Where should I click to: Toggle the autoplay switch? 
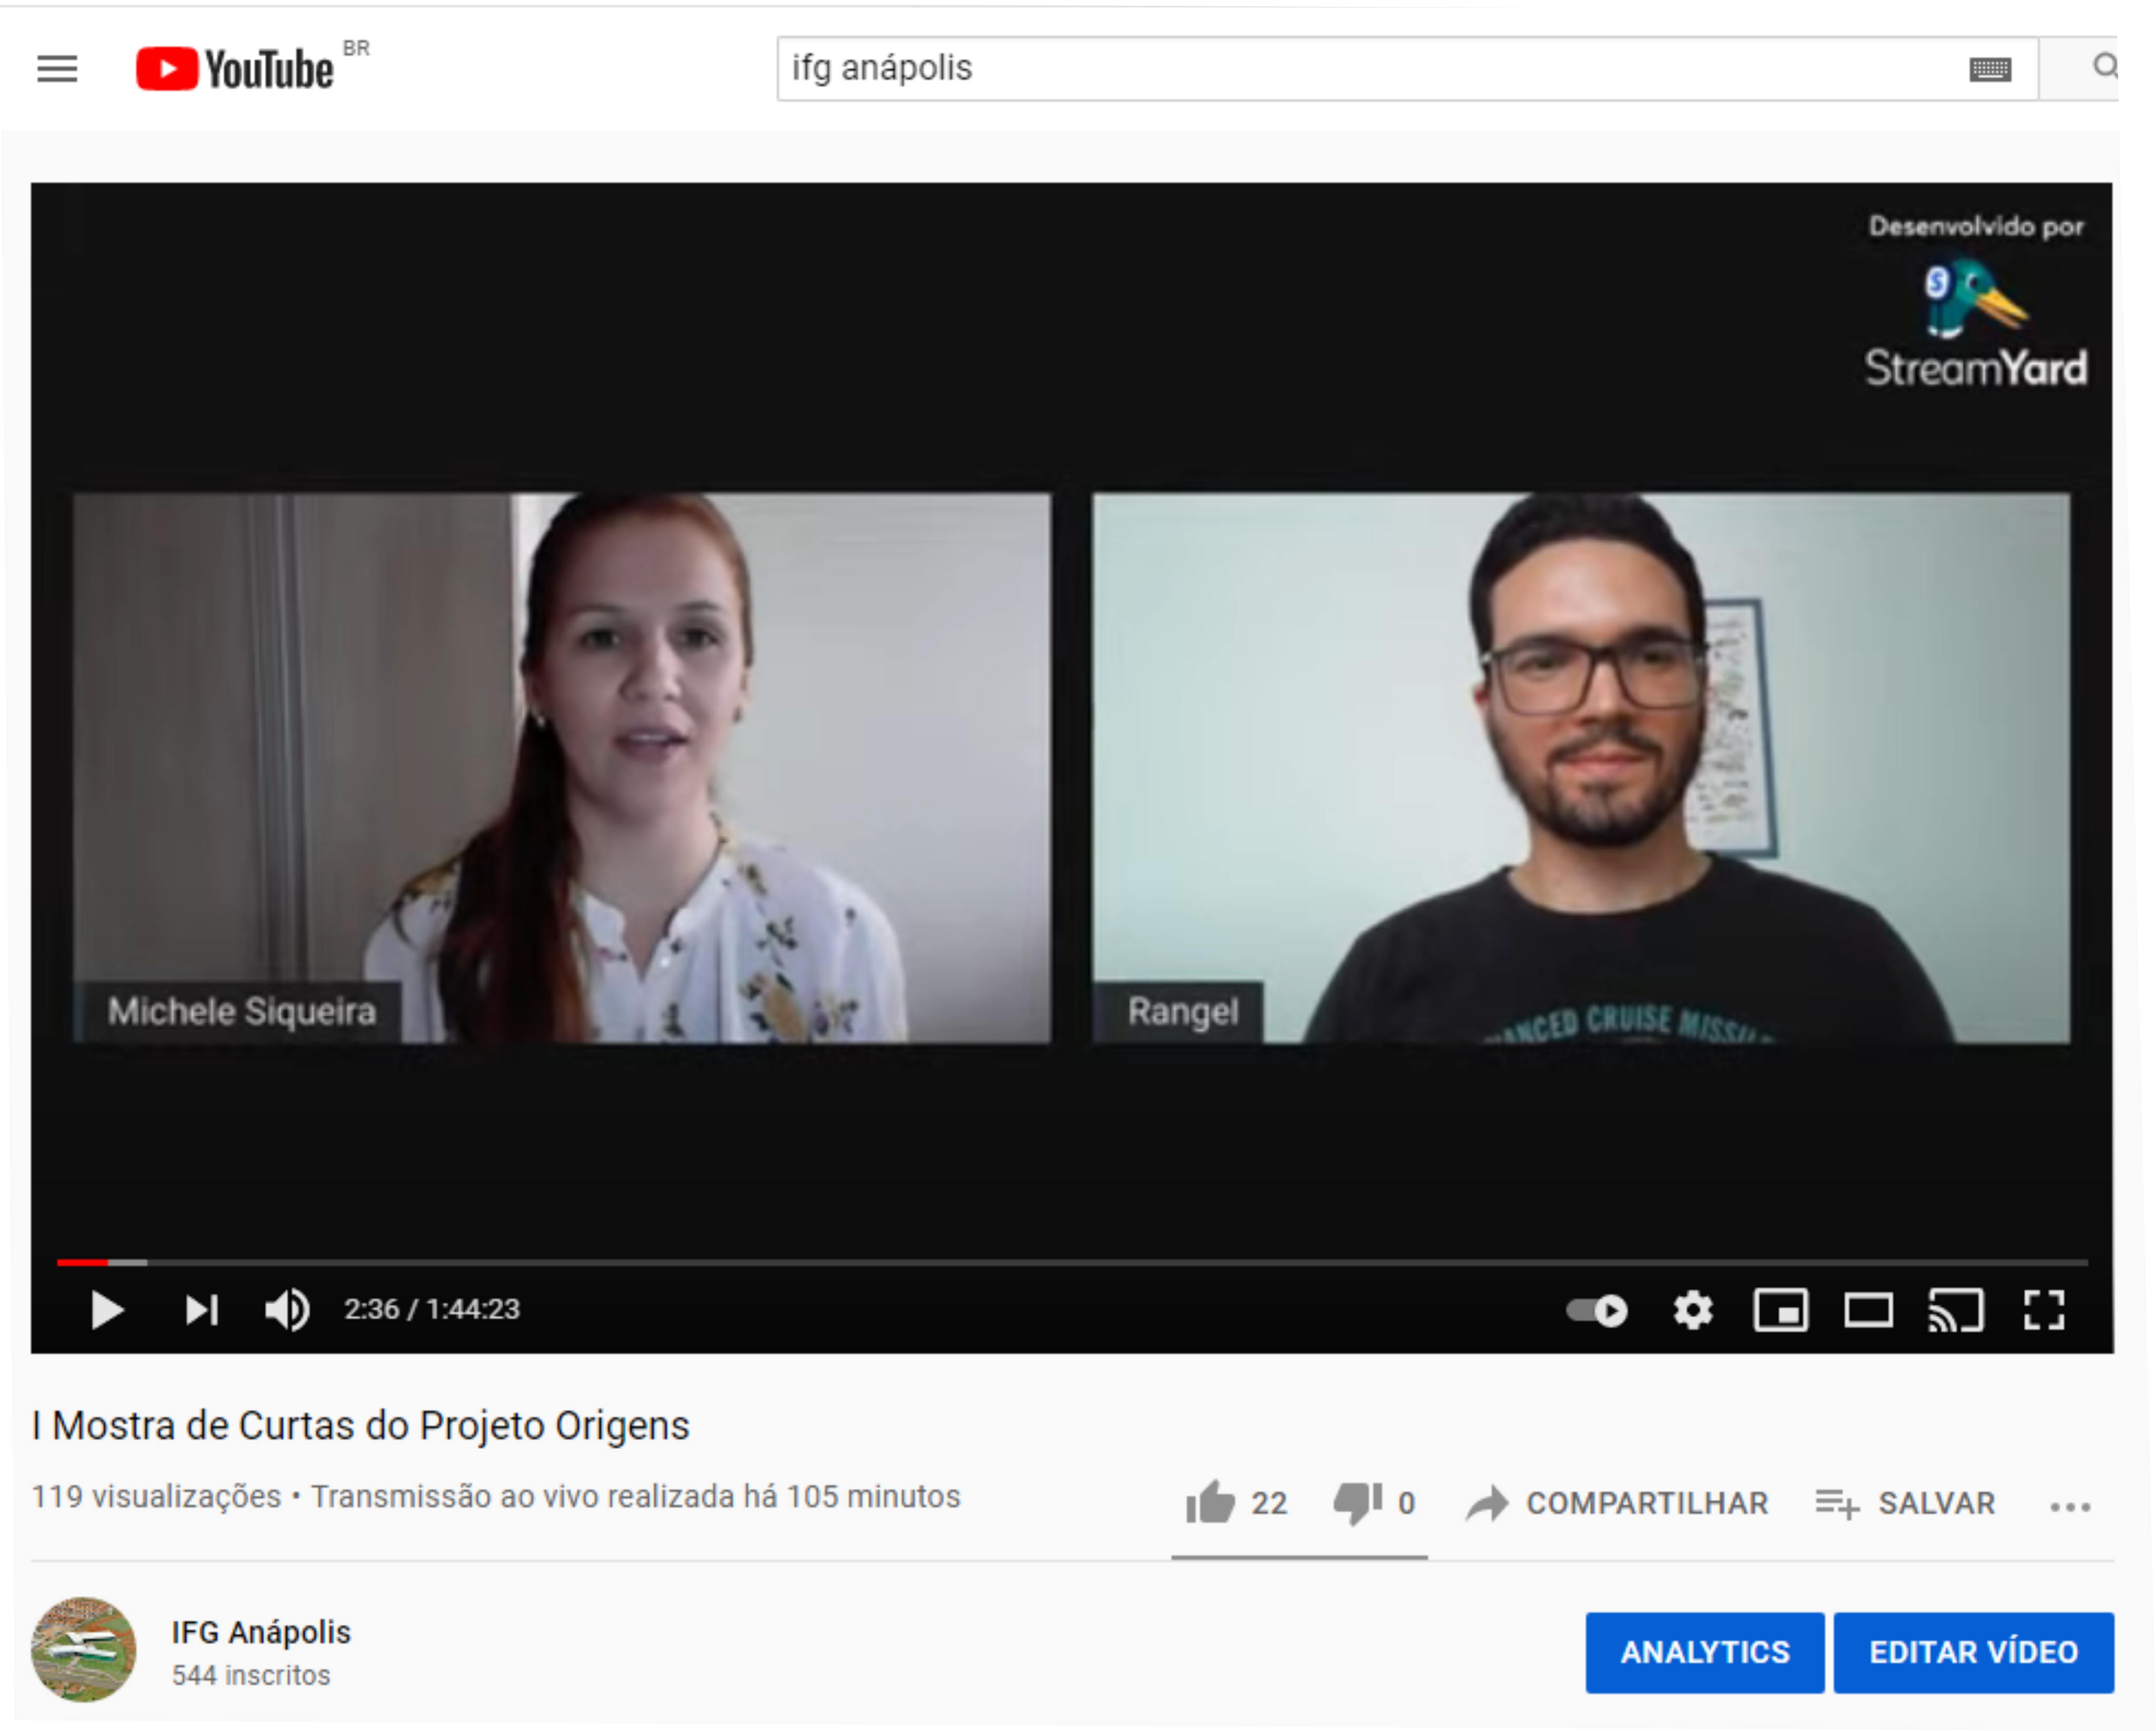[1597, 1310]
